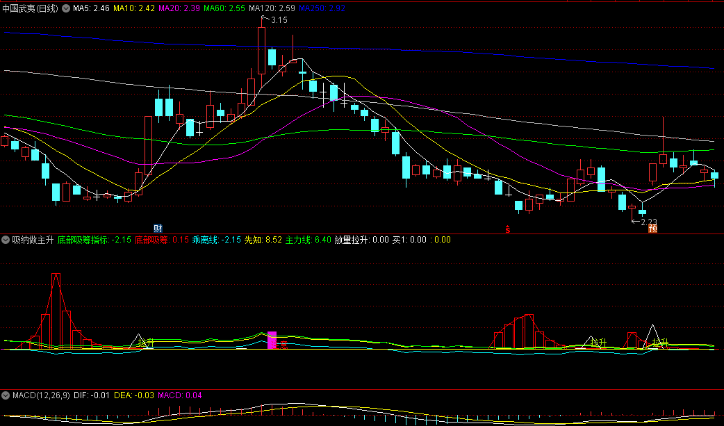Click the DIF: -0.01 value

point(92,395)
